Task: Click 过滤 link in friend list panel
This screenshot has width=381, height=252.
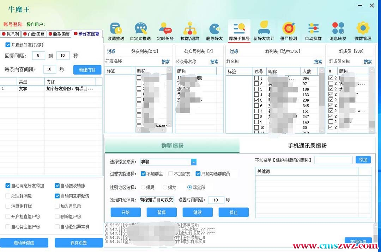Action: coord(111,51)
